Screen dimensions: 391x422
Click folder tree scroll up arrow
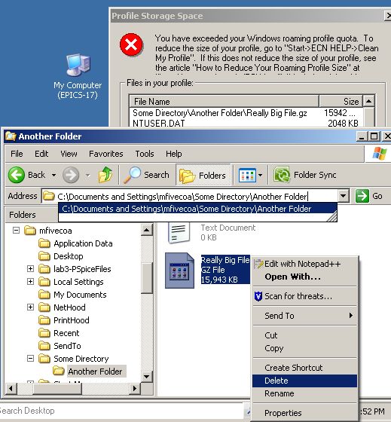147,230
